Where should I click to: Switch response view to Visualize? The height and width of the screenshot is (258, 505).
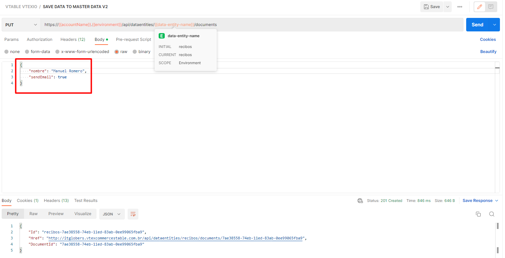[83, 214]
